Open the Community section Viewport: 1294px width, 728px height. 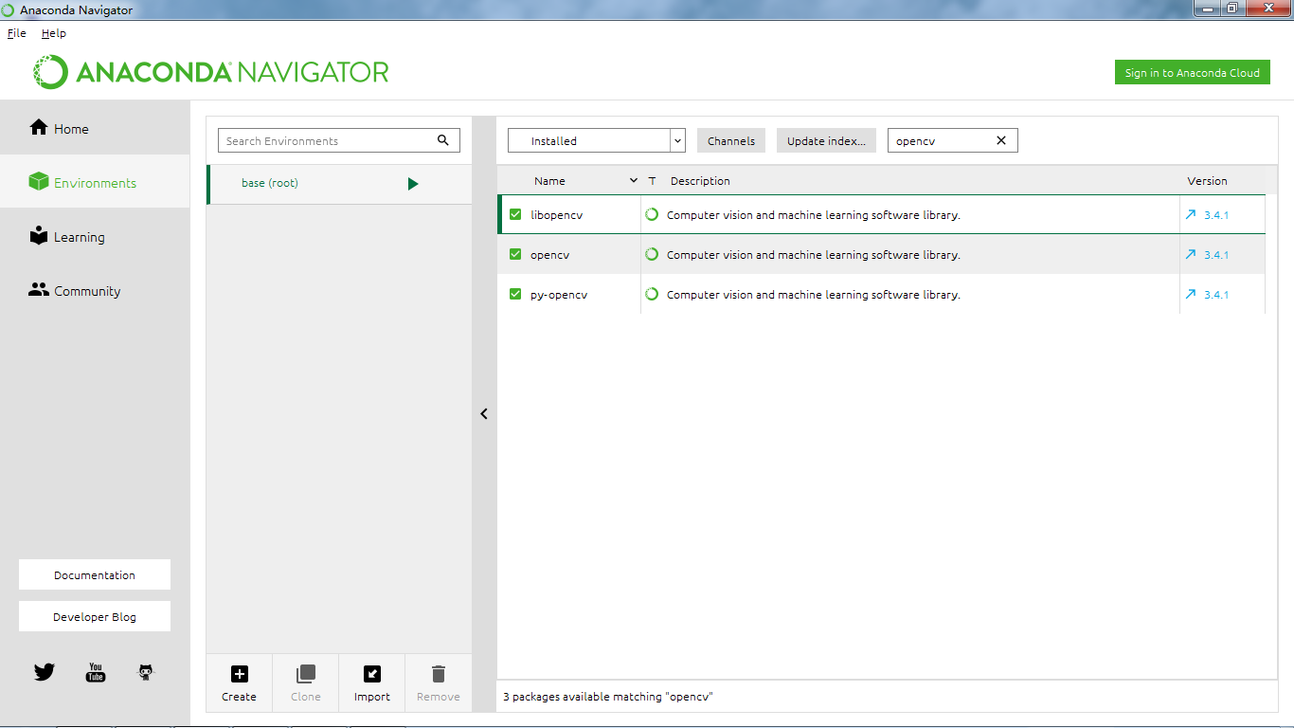pyautogui.click(x=84, y=290)
